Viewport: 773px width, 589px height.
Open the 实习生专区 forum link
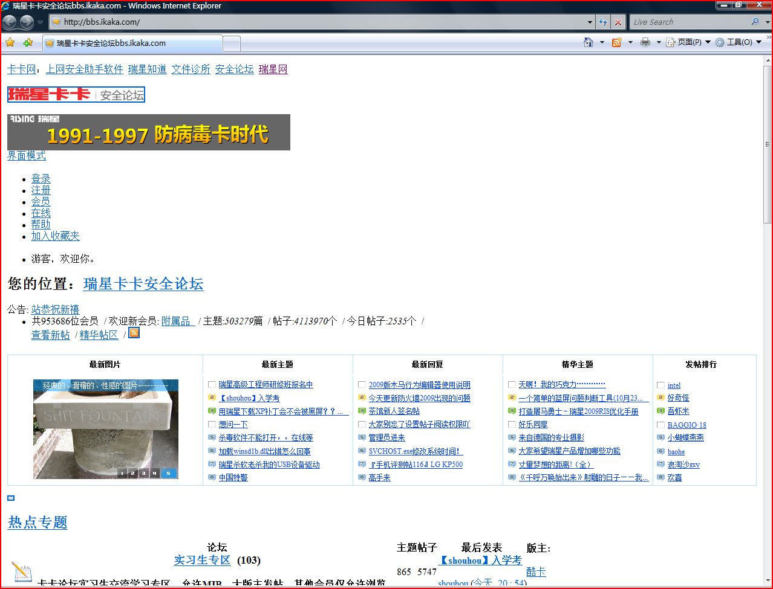coord(203,560)
